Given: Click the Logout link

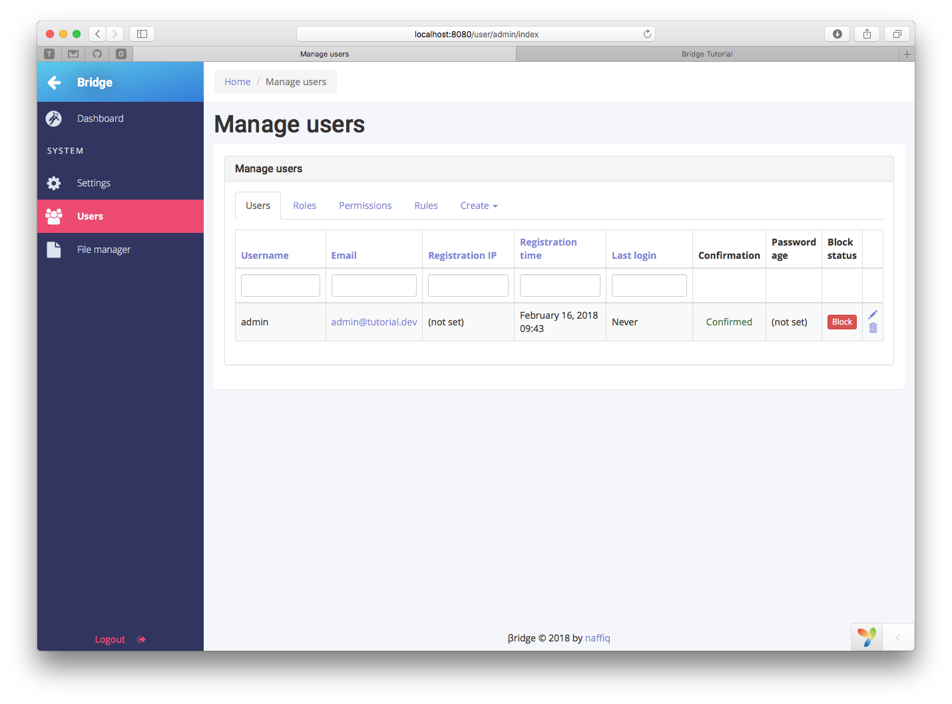Looking at the screenshot, I should point(110,639).
